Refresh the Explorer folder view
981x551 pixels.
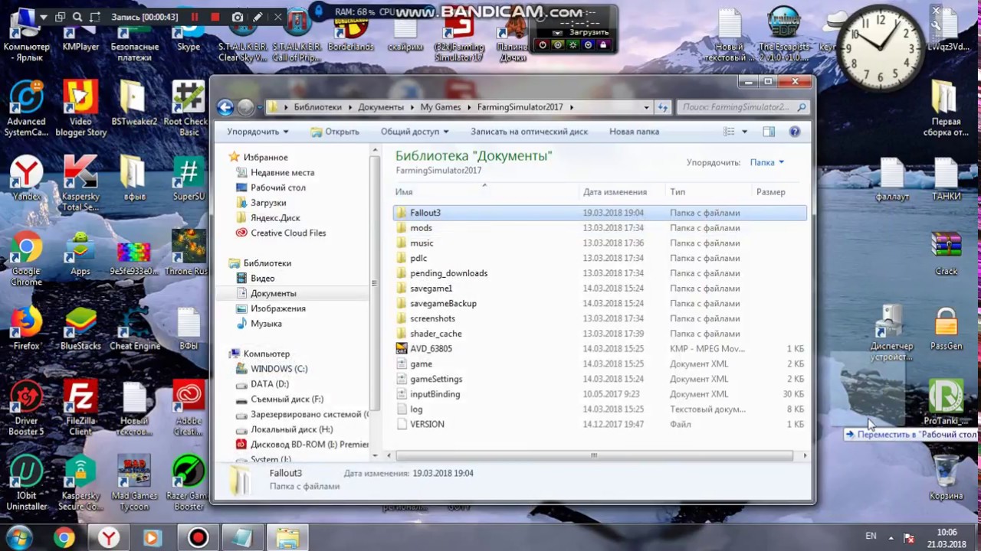pos(663,107)
